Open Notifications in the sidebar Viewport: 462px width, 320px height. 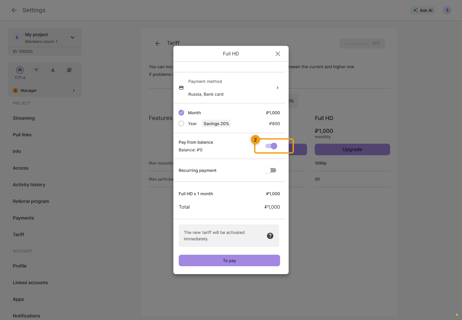[27, 316]
